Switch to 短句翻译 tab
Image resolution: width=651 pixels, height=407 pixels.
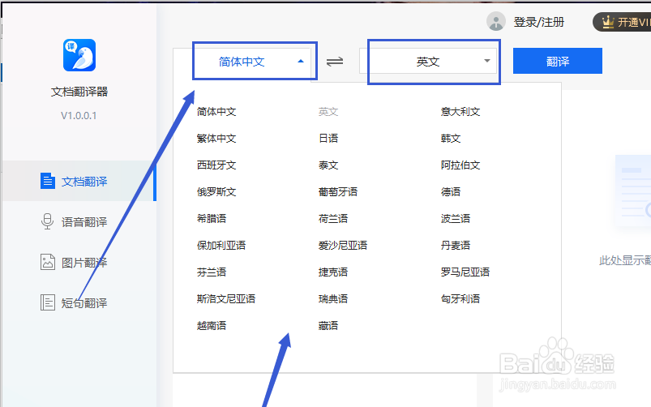(x=79, y=302)
